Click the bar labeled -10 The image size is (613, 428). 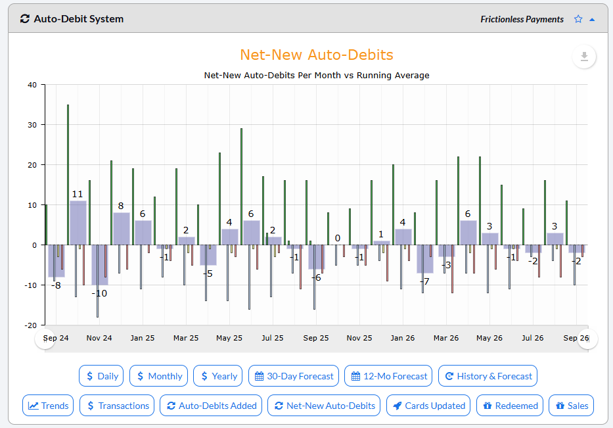100,265
